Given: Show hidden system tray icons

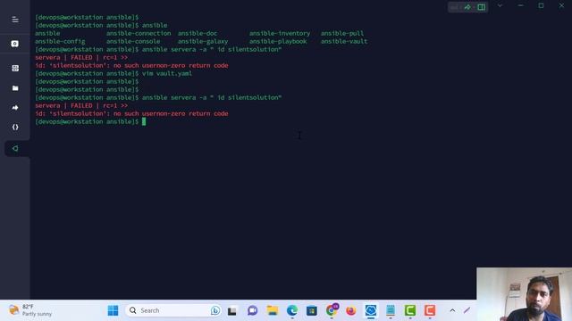Looking at the screenshot, I should pyautogui.click(x=452, y=310).
